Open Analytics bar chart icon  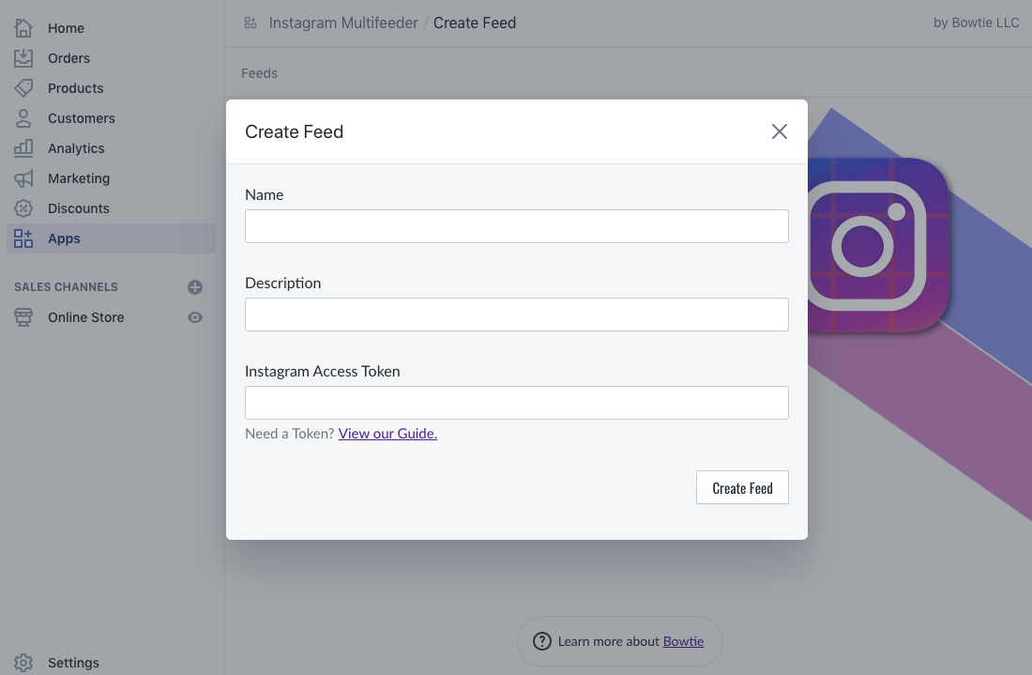click(x=23, y=148)
